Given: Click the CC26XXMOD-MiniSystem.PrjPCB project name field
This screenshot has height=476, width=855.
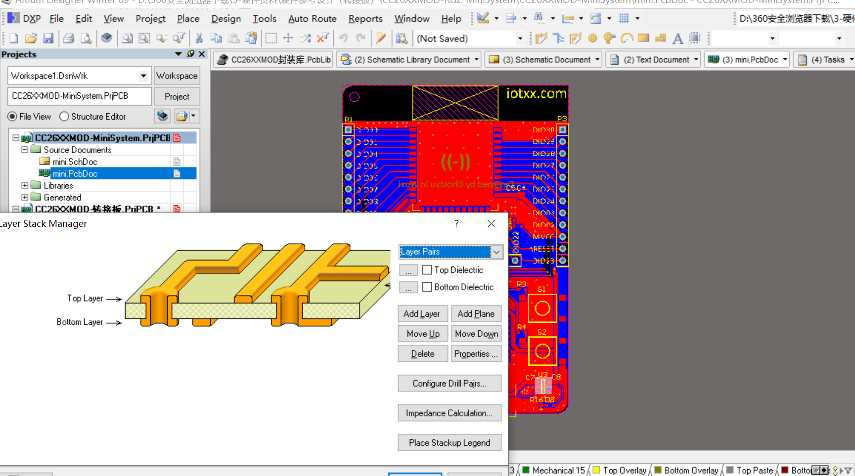Looking at the screenshot, I should pos(80,96).
